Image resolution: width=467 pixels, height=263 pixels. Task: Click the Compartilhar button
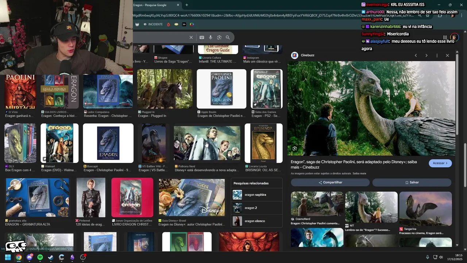[x=330, y=182]
